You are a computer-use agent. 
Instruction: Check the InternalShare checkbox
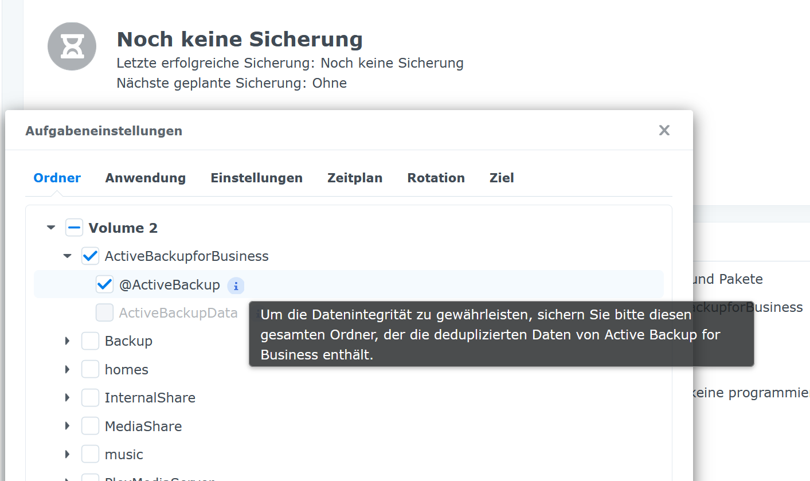point(90,397)
